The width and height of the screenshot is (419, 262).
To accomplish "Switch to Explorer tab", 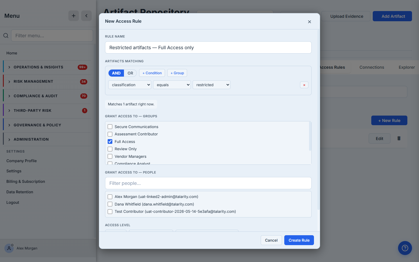I will coord(406,67).
